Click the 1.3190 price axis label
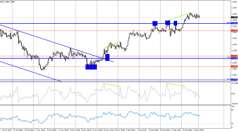Viewport: 238px width, 132px height. pyautogui.click(x=235, y=50)
